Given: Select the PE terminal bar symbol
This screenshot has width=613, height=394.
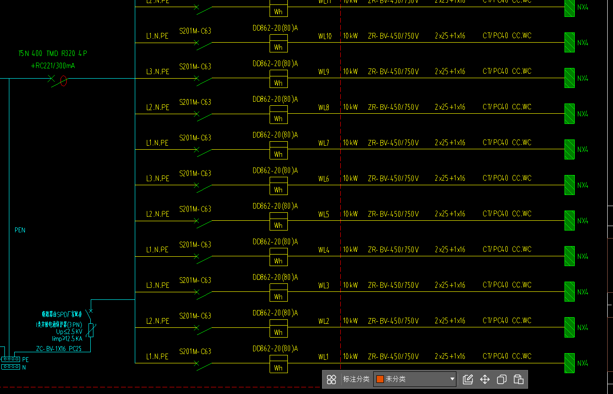Looking at the screenshot, I should click(11, 359).
